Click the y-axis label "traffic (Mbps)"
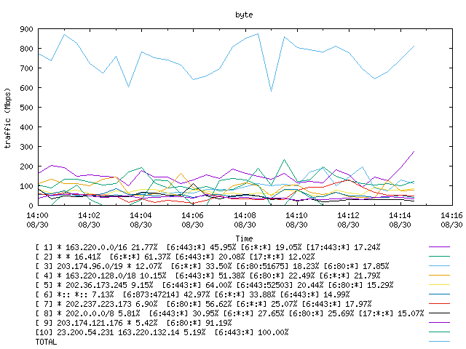Image resolution: width=466 pixels, height=349 pixels. [7, 118]
